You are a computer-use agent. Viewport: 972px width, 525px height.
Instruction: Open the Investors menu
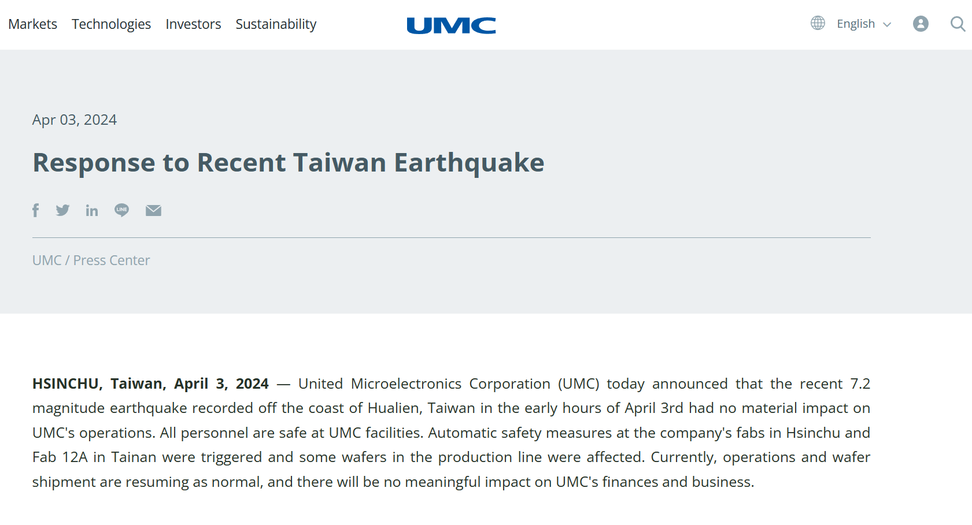tap(193, 24)
